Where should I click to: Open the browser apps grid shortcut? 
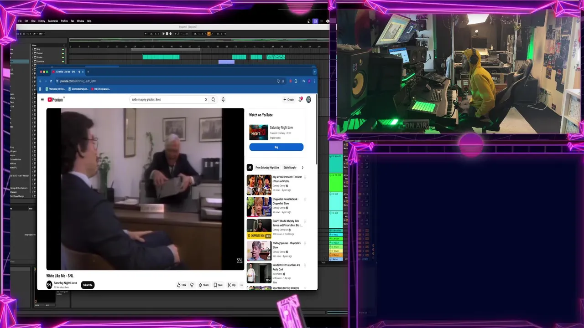coord(40,89)
